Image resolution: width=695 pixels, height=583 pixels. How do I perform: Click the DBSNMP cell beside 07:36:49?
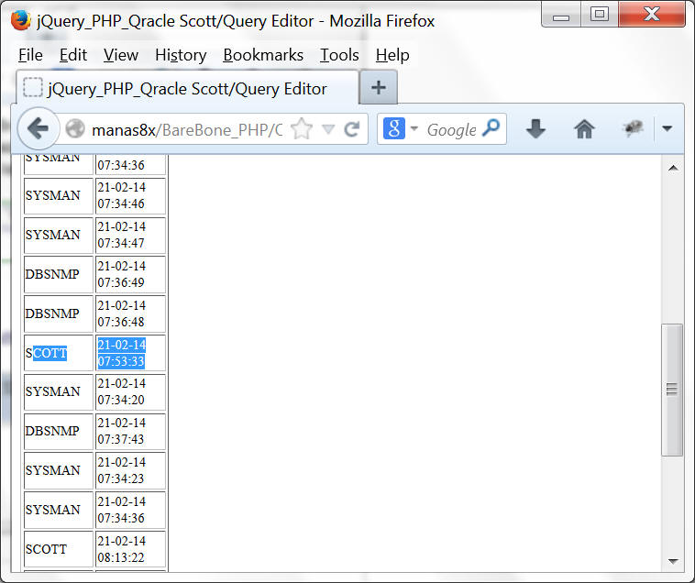(59, 274)
